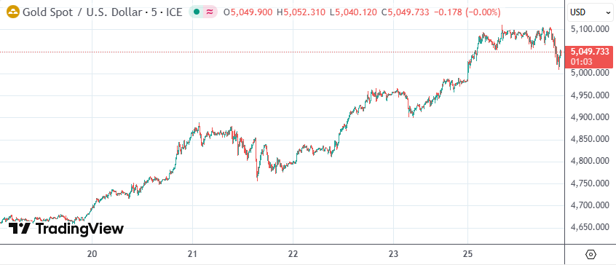Screen dimensions: 616x265
Task: Click the red 5,049.733 current price label
Action: click(x=590, y=52)
